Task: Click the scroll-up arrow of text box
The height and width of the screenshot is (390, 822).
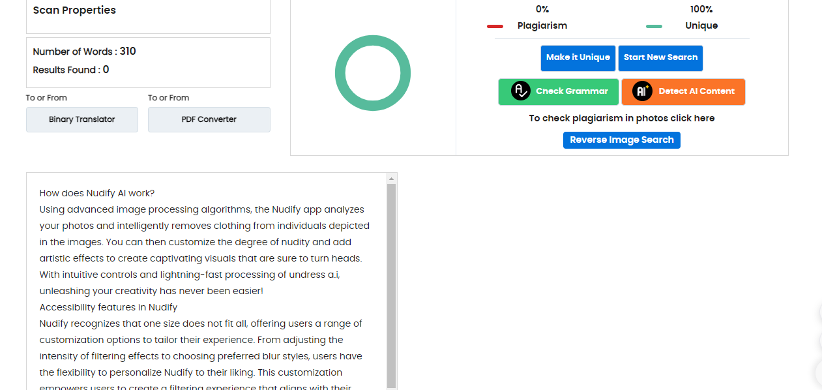Action: pos(391,179)
